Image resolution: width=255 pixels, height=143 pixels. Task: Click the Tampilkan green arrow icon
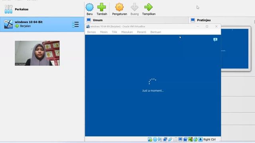pyautogui.click(x=149, y=7)
